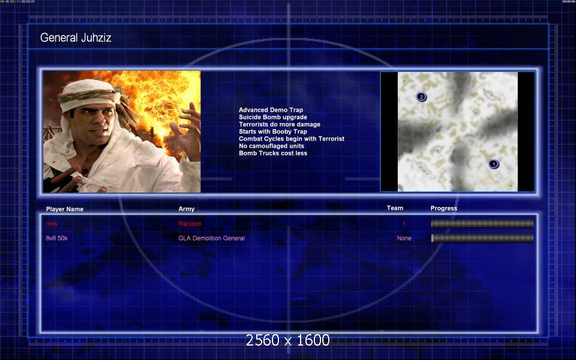Click start position marker 1 on minimap
The height and width of the screenshot is (360, 576).
pos(494,164)
